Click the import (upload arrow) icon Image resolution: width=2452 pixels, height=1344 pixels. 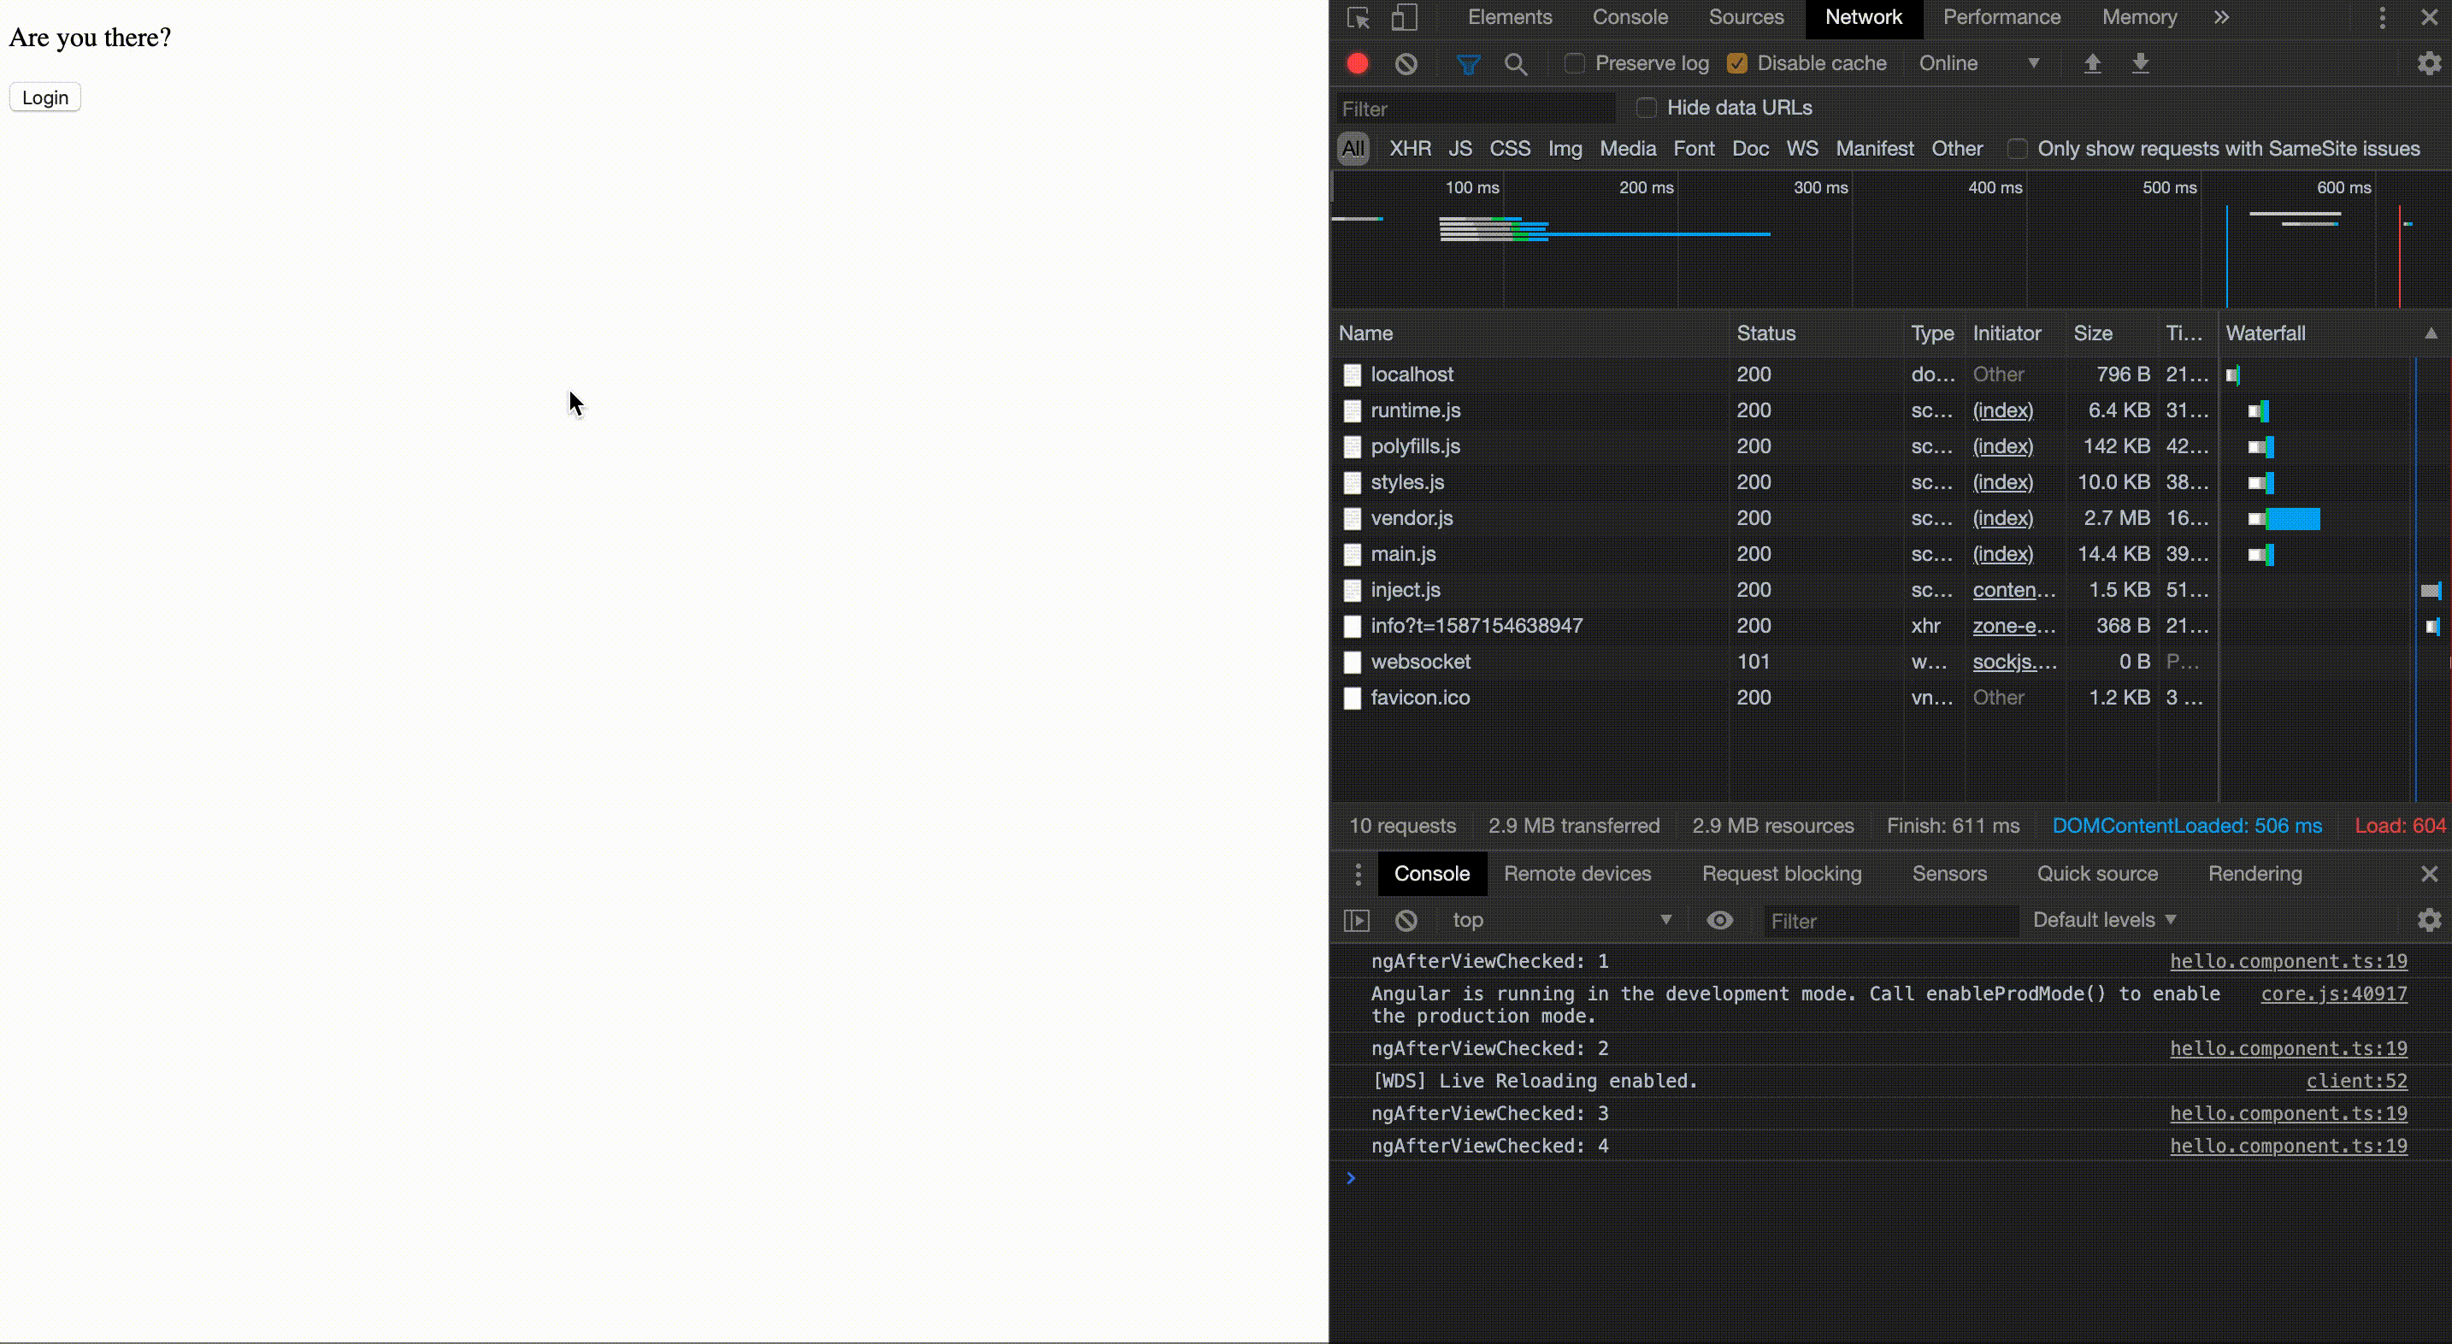pos(2091,63)
